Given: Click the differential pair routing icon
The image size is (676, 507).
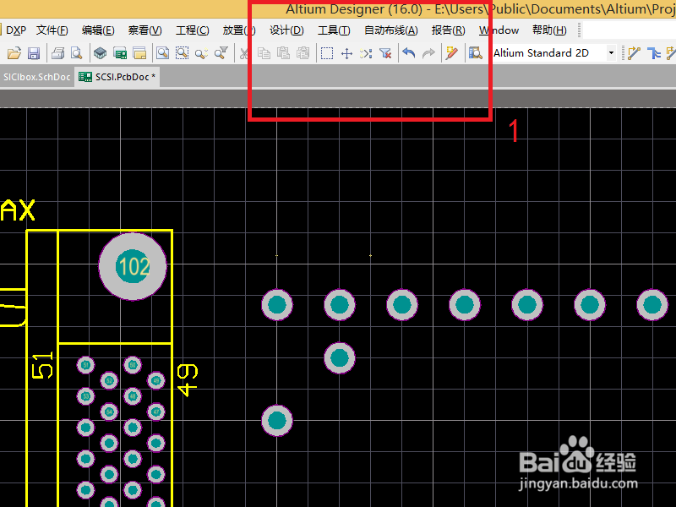Looking at the screenshot, I should tap(654, 53).
